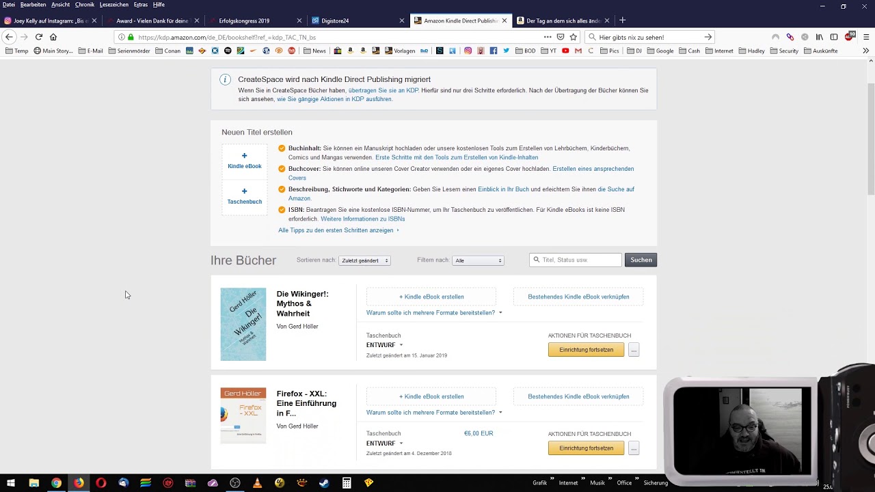
Task: Open VLC media player from the taskbar
Action: tap(258, 482)
